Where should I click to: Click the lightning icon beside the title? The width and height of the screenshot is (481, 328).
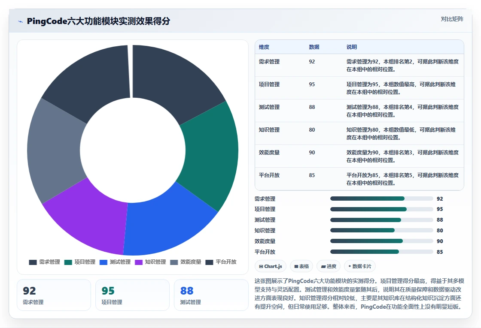21,21
